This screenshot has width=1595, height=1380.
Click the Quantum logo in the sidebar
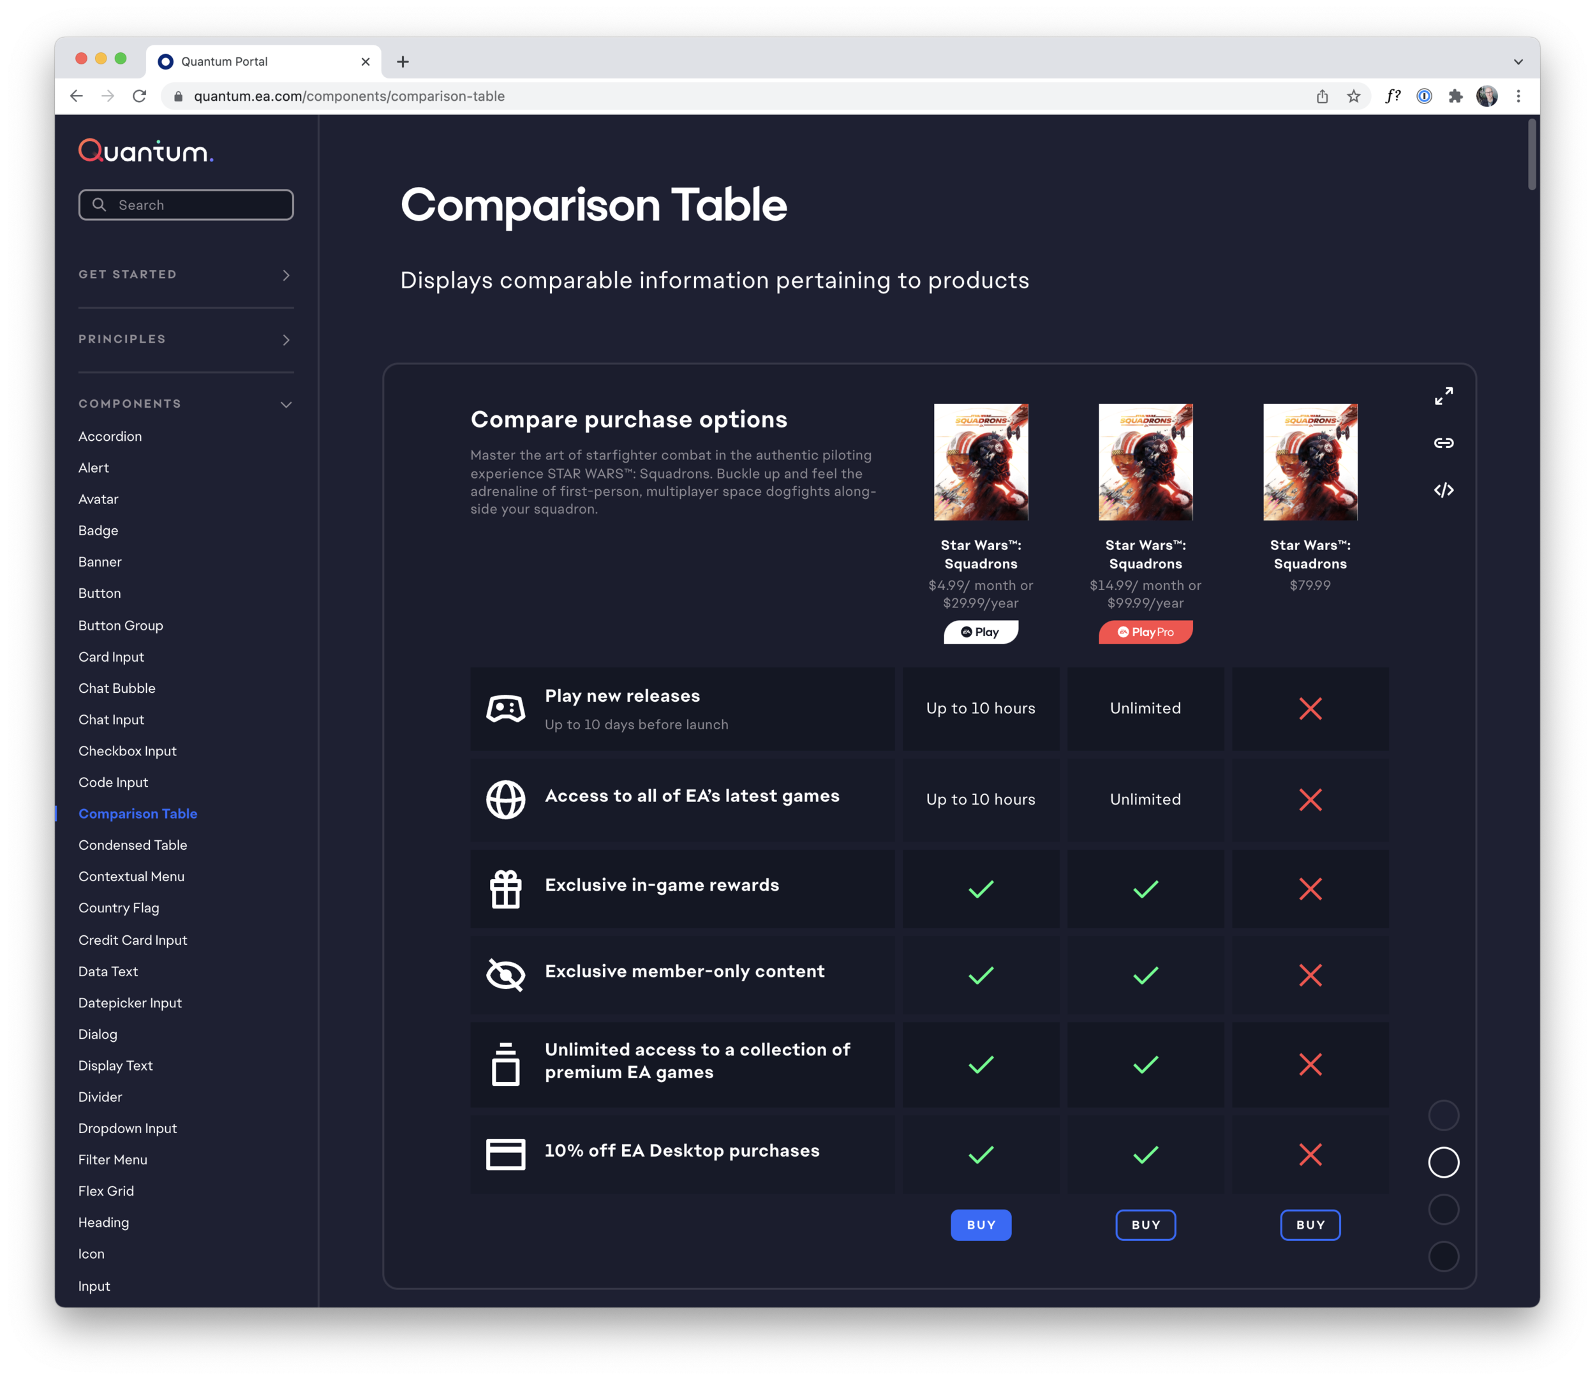pyautogui.click(x=145, y=151)
